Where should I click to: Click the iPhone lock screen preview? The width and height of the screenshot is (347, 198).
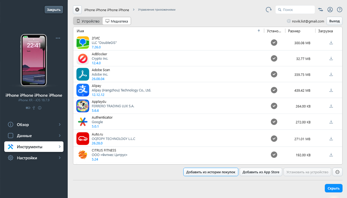[x=34, y=60]
